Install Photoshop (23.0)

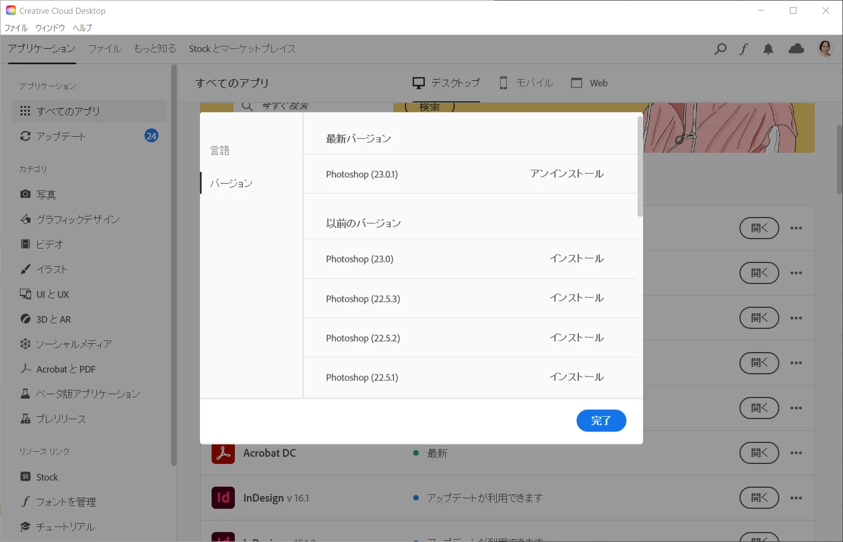pos(577,259)
